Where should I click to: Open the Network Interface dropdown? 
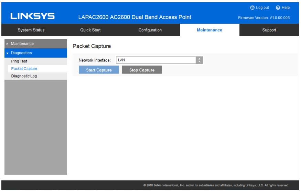(x=159, y=60)
